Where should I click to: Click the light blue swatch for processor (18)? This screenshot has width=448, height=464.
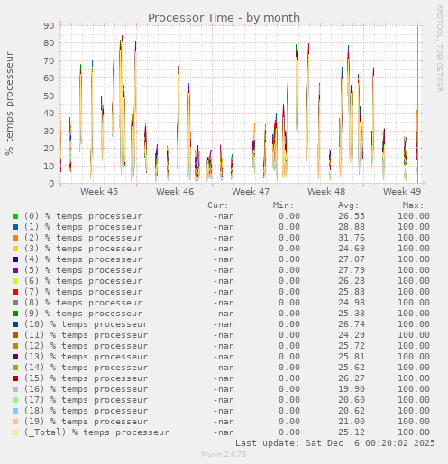(15, 411)
